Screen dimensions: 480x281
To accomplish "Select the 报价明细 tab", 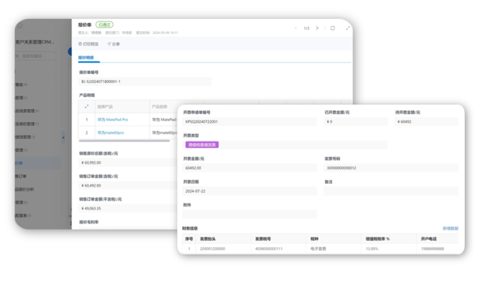I will (x=85, y=57).
